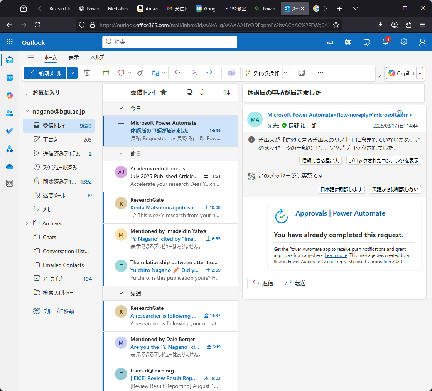Open the OneDrive cloud icon in sidebar

(x=10, y=167)
